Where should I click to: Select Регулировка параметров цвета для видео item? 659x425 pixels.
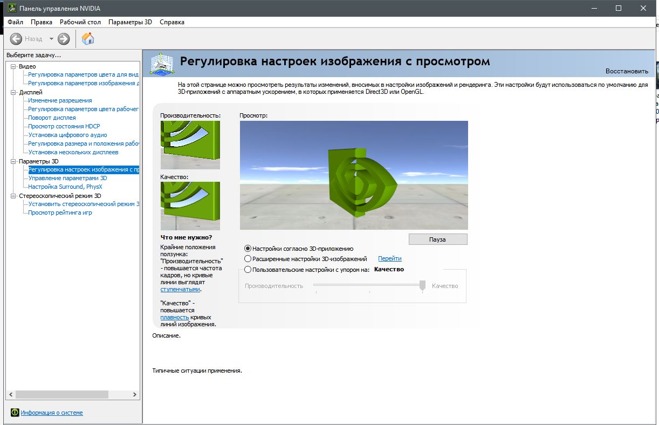pos(84,74)
